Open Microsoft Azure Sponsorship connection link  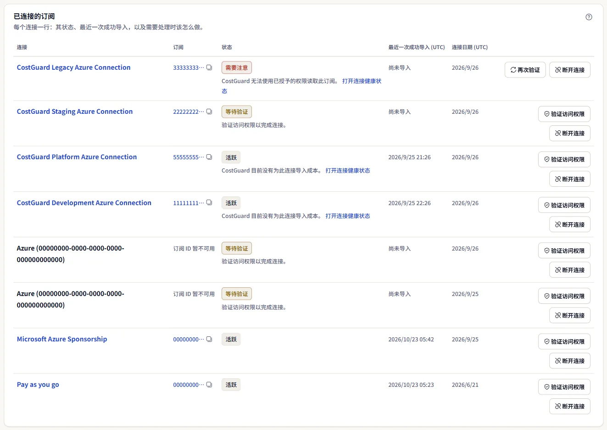(62, 339)
